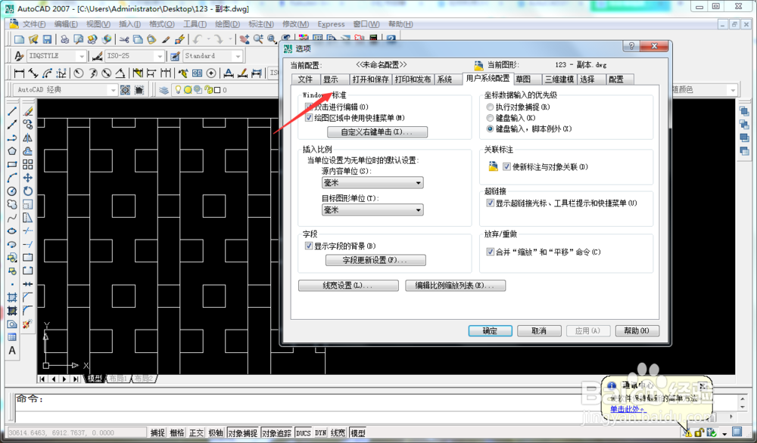The height and width of the screenshot is (443, 757).
Task: Click the Save floppy disk icon
Action: point(47,39)
